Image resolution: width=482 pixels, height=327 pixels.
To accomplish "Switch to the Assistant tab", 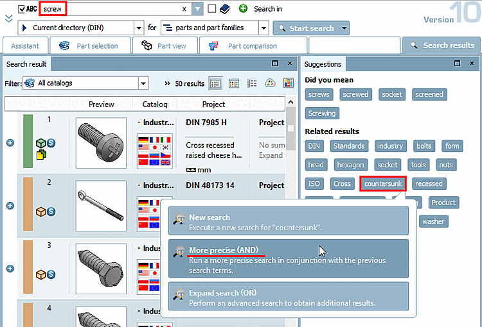I will tap(25, 46).
